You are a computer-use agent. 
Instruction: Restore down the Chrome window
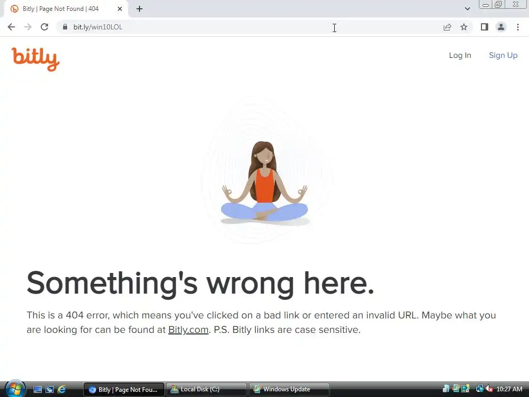pyautogui.click(x=498, y=5)
